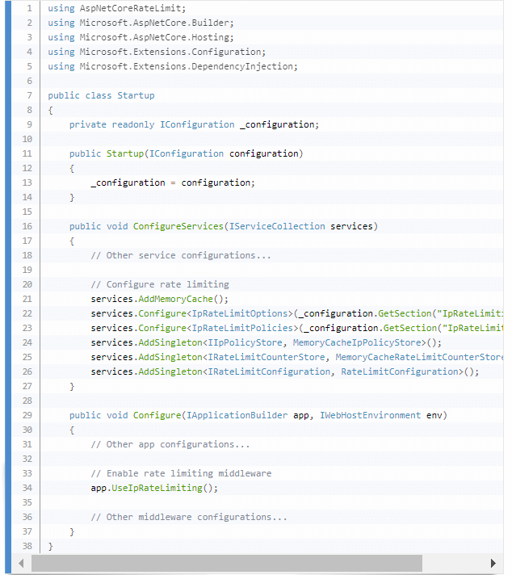Viewport: 512px width, 575px height.
Task: Click the ConfigureServices method name
Action: 178,226
